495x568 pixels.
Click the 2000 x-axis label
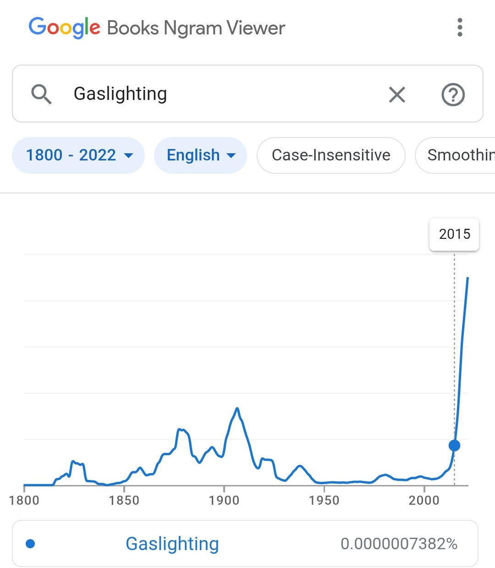click(x=424, y=500)
